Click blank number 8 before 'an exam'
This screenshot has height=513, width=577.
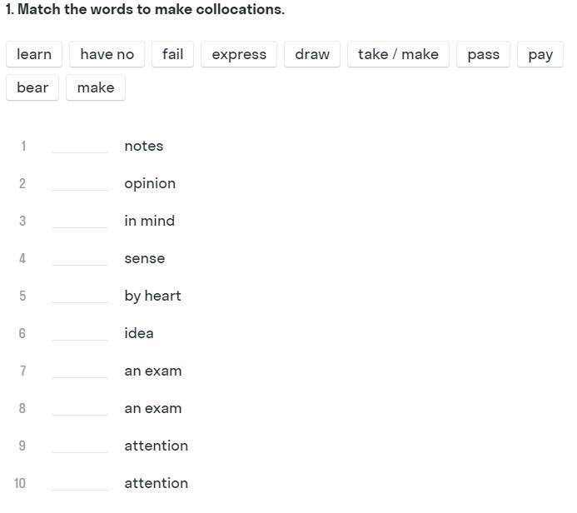[80, 409]
